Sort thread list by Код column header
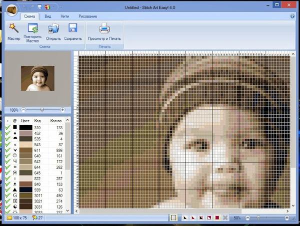300x226 pixels. pos(36,121)
